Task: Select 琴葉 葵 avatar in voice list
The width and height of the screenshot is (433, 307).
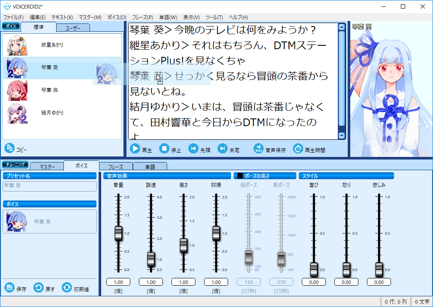Action: [17, 68]
